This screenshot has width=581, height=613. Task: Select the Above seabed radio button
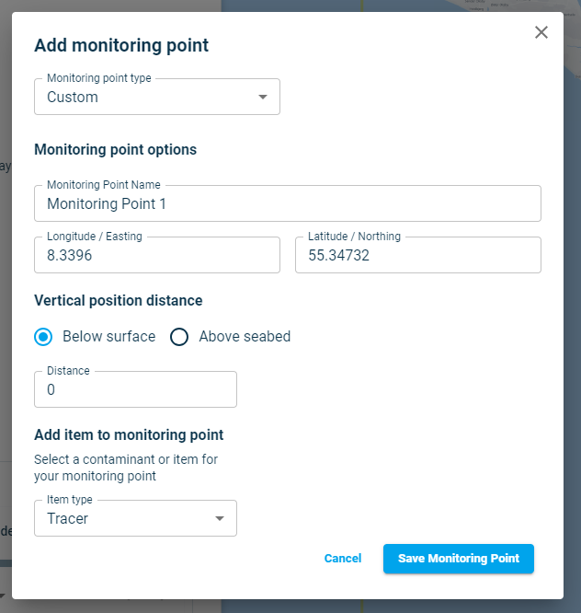pos(179,336)
